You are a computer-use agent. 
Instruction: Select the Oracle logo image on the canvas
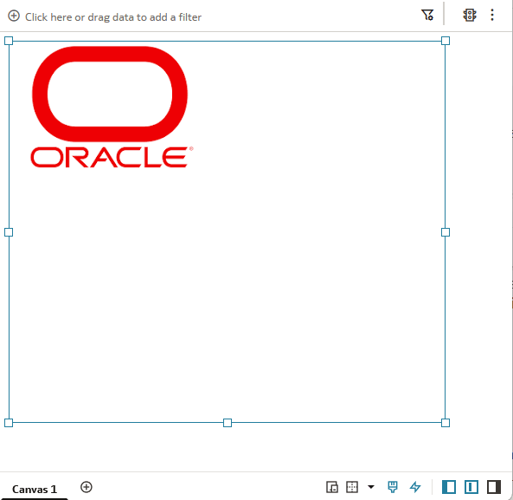112,107
